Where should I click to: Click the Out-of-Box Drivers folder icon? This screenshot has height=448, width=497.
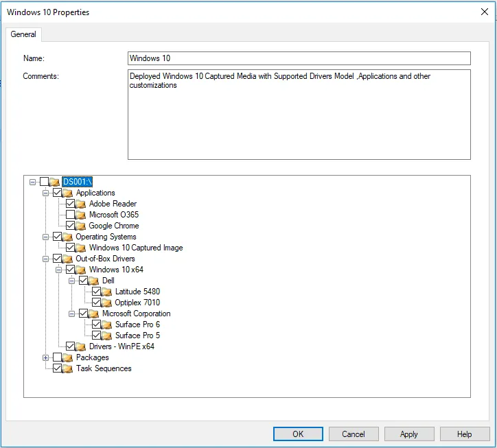(67, 259)
